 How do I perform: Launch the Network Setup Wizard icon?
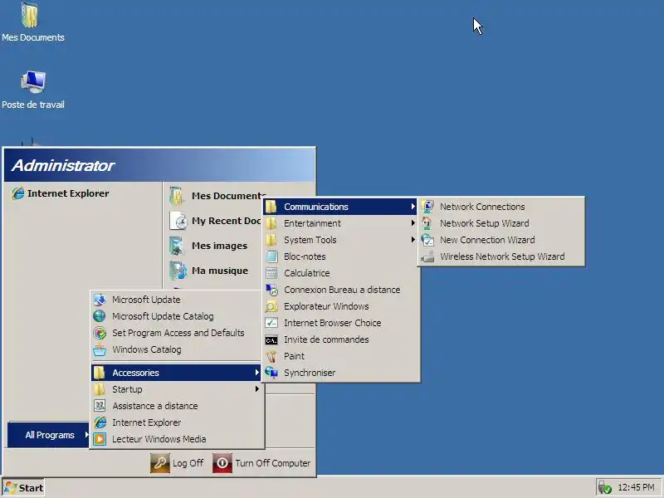point(427,223)
